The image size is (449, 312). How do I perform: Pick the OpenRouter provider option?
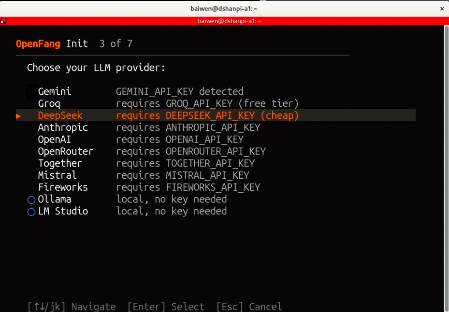point(66,152)
